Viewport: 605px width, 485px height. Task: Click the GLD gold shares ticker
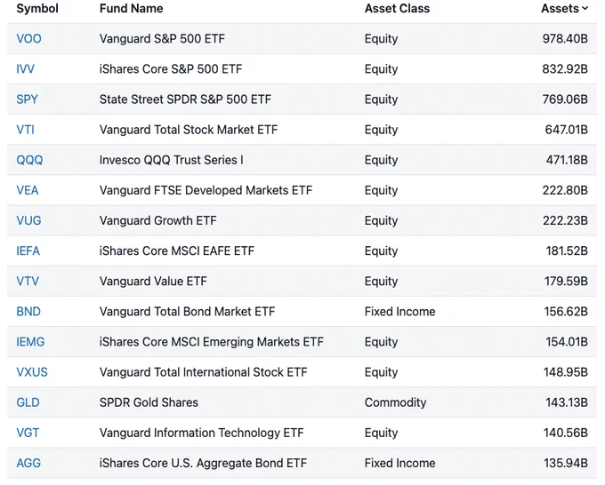click(28, 402)
